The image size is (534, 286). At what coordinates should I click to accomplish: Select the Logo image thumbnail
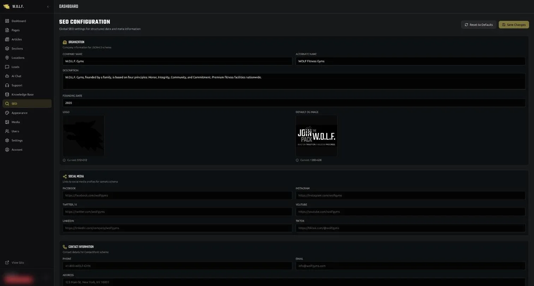pos(84,135)
